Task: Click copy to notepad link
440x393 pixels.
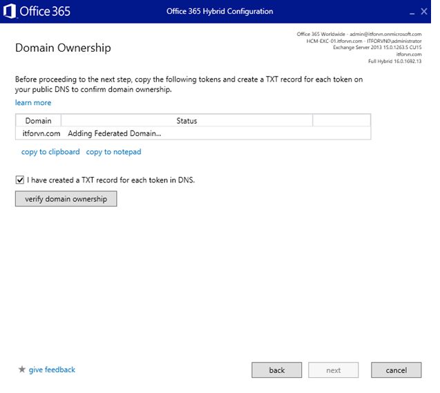Action: pyautogui.click(x=113, y=152)
